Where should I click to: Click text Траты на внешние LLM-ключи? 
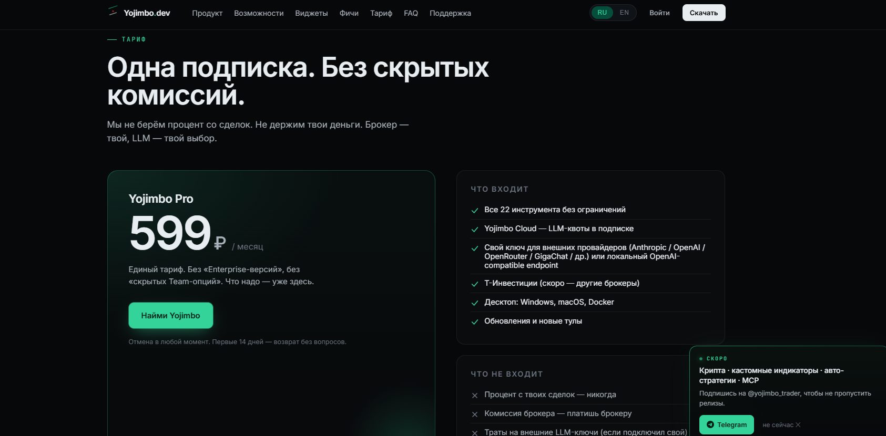click(586, 432)
